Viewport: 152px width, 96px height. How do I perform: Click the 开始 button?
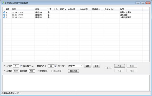coord(119,66)
